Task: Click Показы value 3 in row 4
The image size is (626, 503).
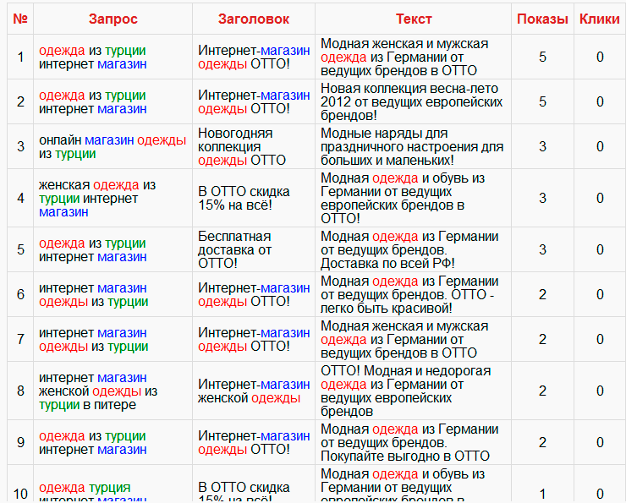Action: (542, 199)
